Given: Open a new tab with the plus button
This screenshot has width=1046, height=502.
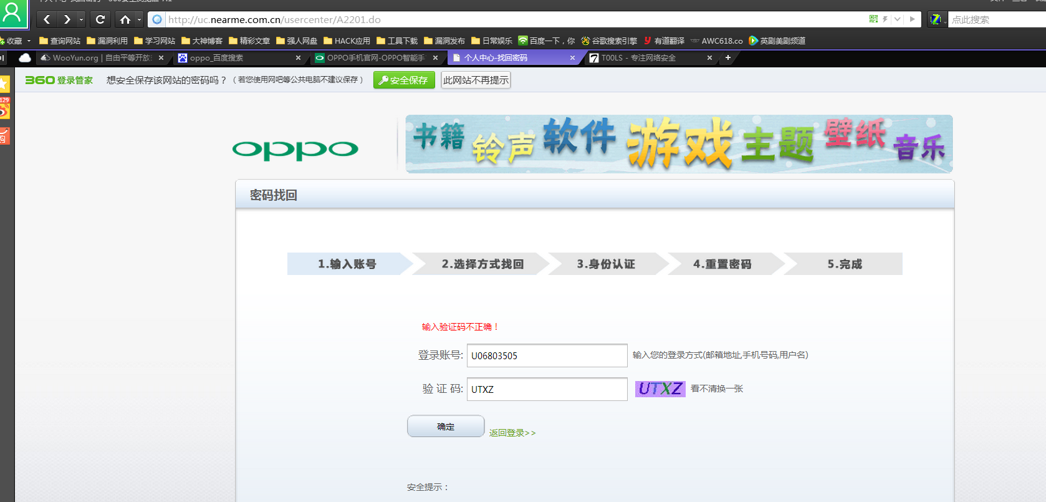Looking at the screenshot, I should coord(727,58).
